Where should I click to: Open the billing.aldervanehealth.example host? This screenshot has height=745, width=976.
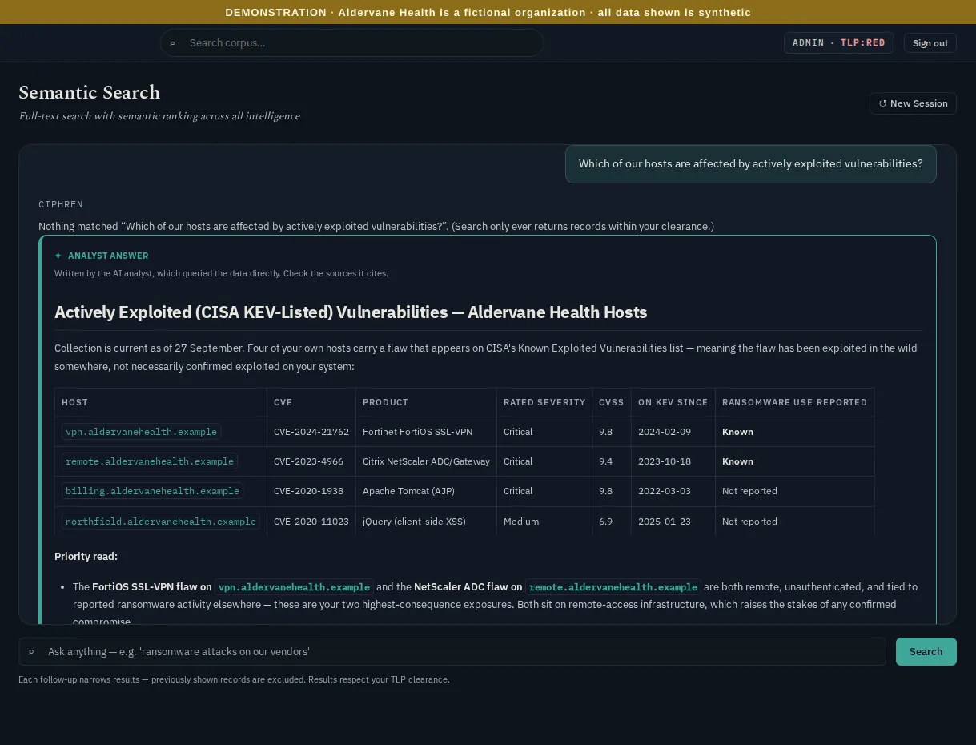click(x=152, y=491)
